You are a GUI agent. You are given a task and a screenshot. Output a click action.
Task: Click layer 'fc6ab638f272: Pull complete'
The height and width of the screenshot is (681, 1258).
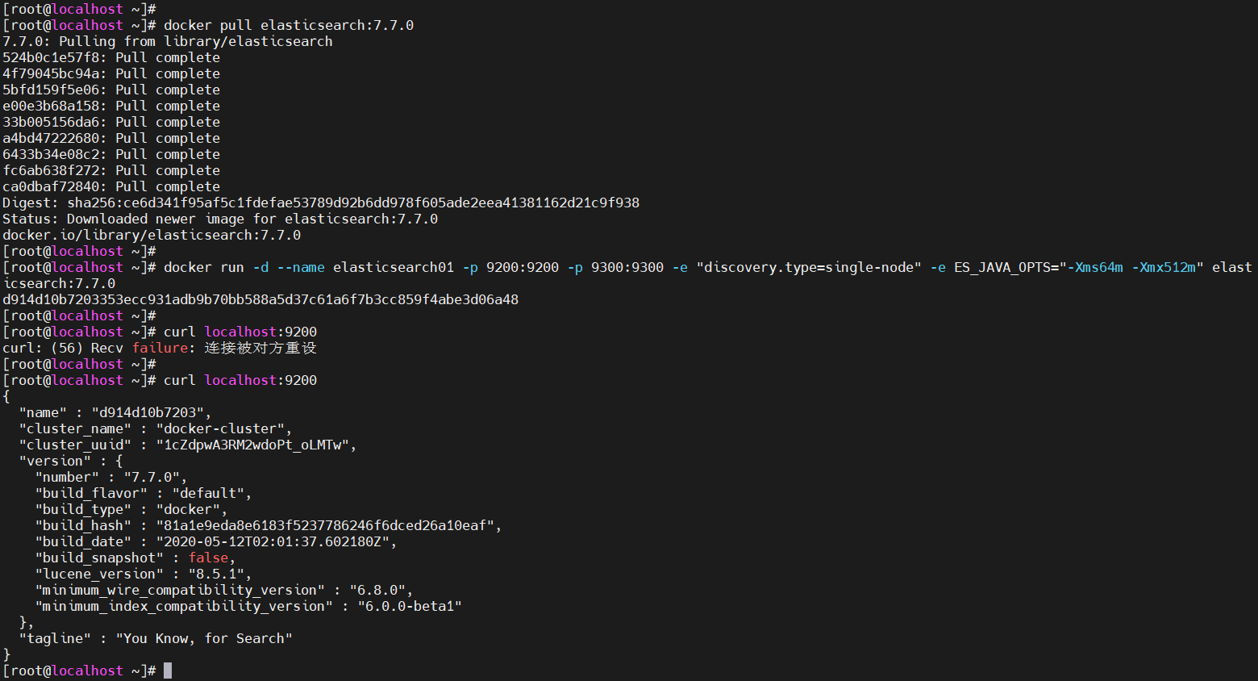[x=111, y=170]
